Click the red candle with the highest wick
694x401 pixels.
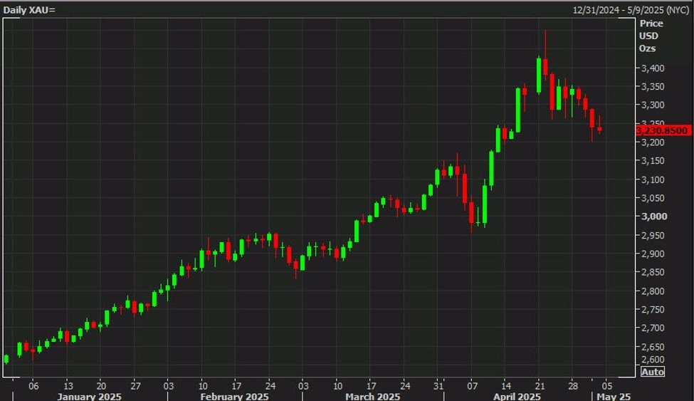pyautogui.click(x=545, y=67)
